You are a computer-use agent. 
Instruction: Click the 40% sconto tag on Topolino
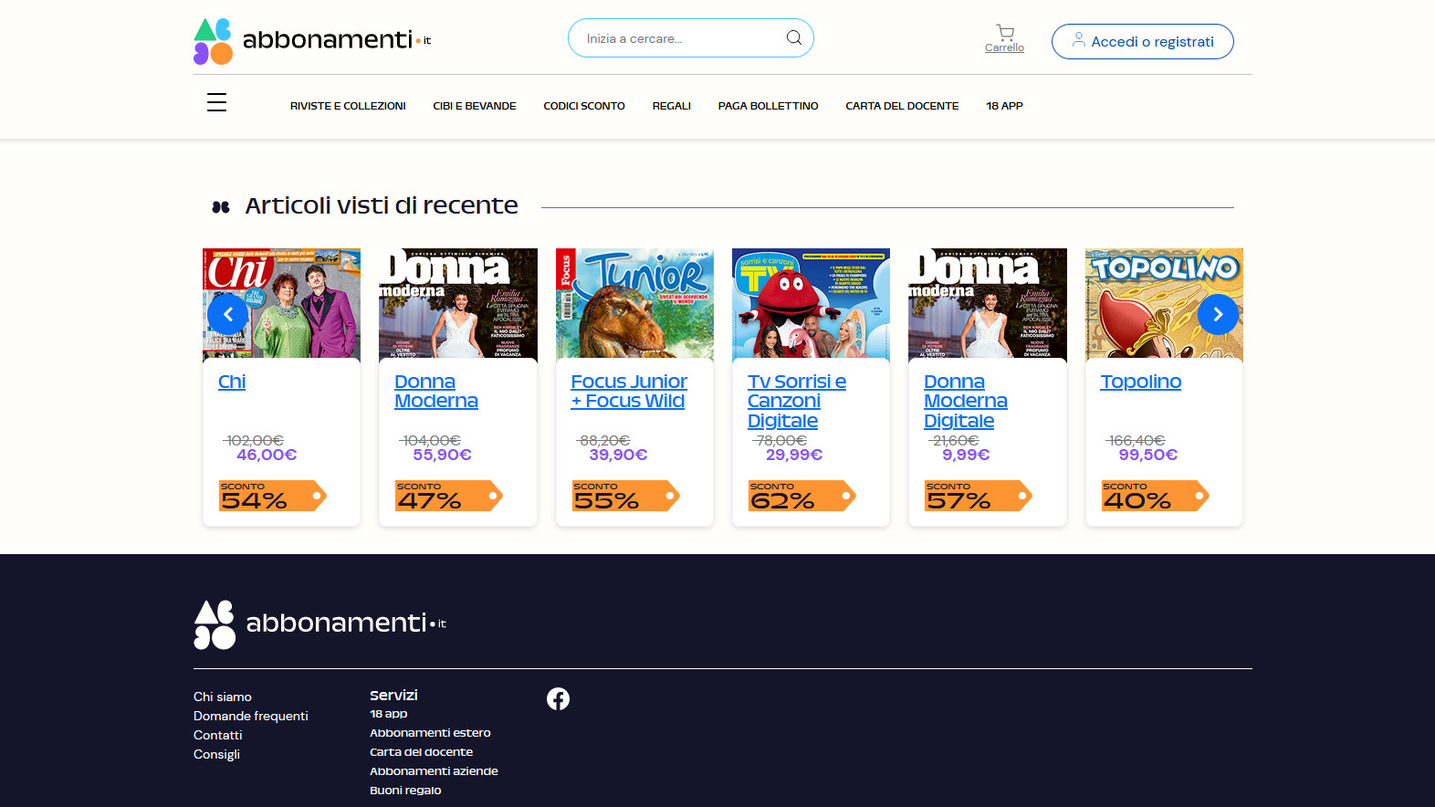tap(1155, 496)
